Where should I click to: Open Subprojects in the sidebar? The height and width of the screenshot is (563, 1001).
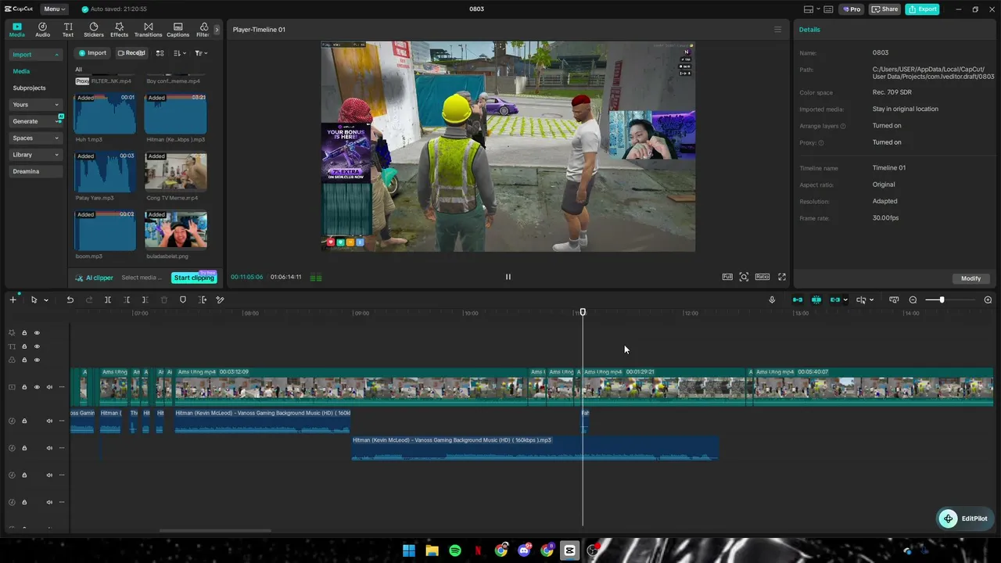[x=29, y=88]
